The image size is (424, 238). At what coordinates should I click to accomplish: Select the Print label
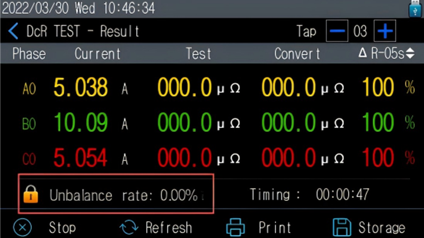[x=275, y=227]
